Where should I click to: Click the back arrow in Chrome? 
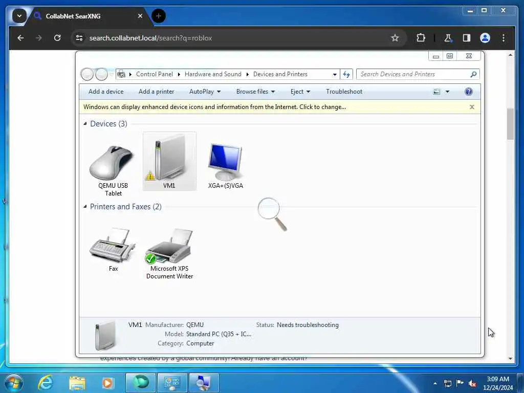coord(20,38)
